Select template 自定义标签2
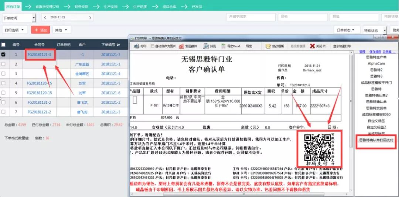Screen dimensions: 399x197 pos(376,127)
